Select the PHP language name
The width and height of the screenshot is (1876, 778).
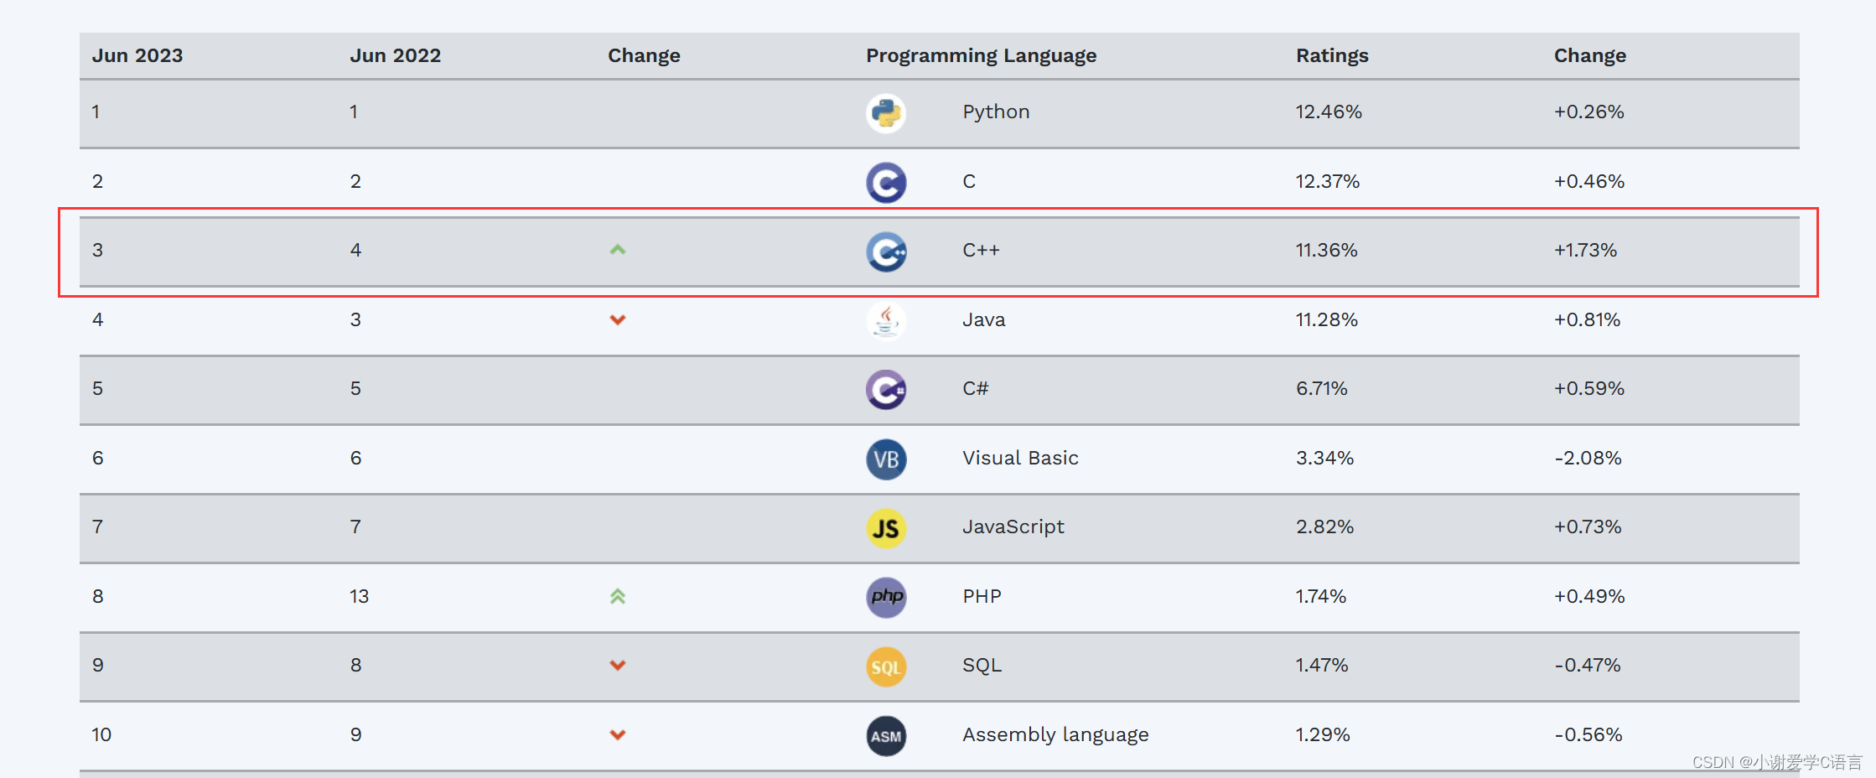click(x=982, y=596)
